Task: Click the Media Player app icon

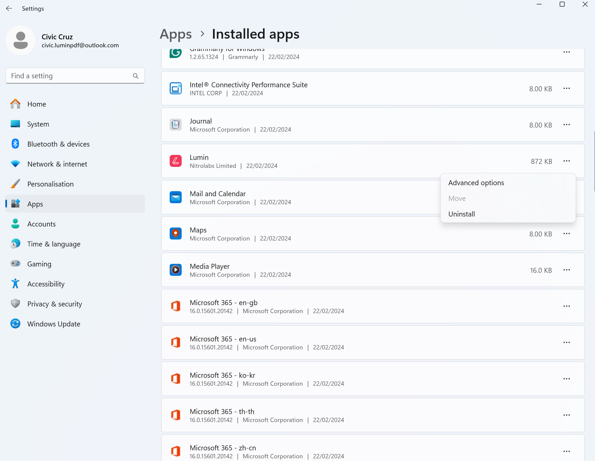Action: click(x=176, y=270)
